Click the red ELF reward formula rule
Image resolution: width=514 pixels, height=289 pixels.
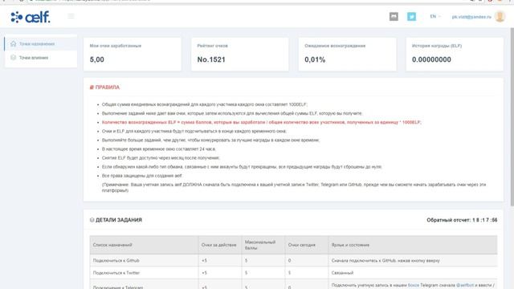[x=261, y=122]
